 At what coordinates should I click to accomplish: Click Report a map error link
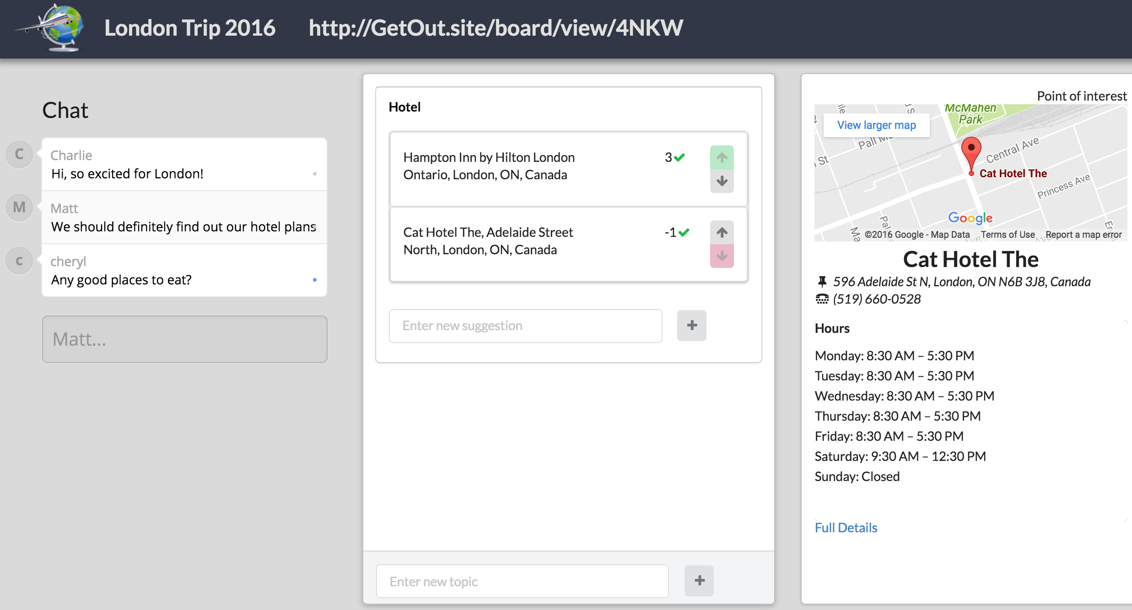pyautogui.click(x=1083, y=235)
